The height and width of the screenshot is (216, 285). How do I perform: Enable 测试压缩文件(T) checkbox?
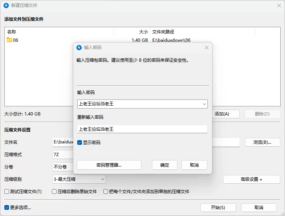7,191
